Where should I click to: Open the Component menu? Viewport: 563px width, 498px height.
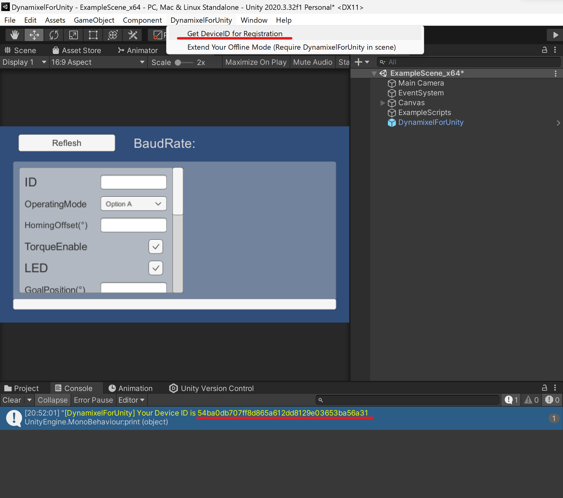pos(142,20)
